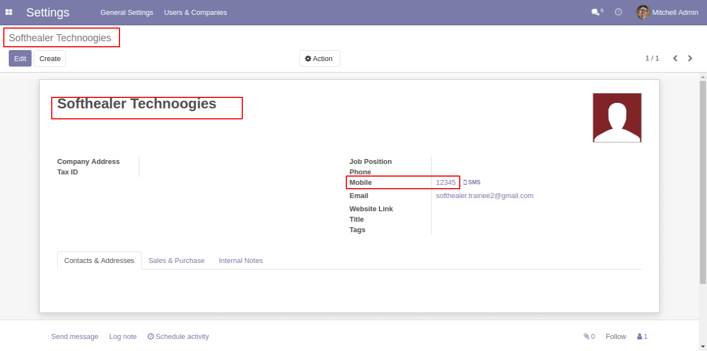Screen dimensions: 707x351
Task: Click the Phone label
Action: click(360, 172)
